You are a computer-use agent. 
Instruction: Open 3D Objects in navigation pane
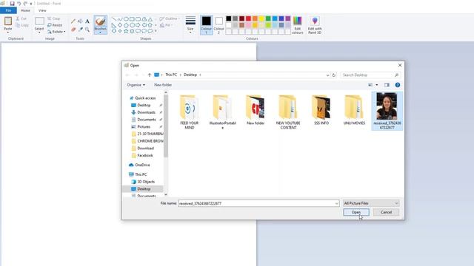[146, 182]
